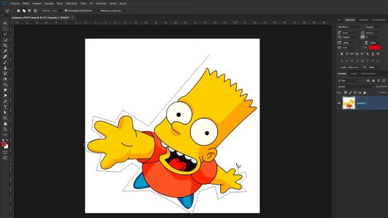Lock image pixels with brush icon

350,93
